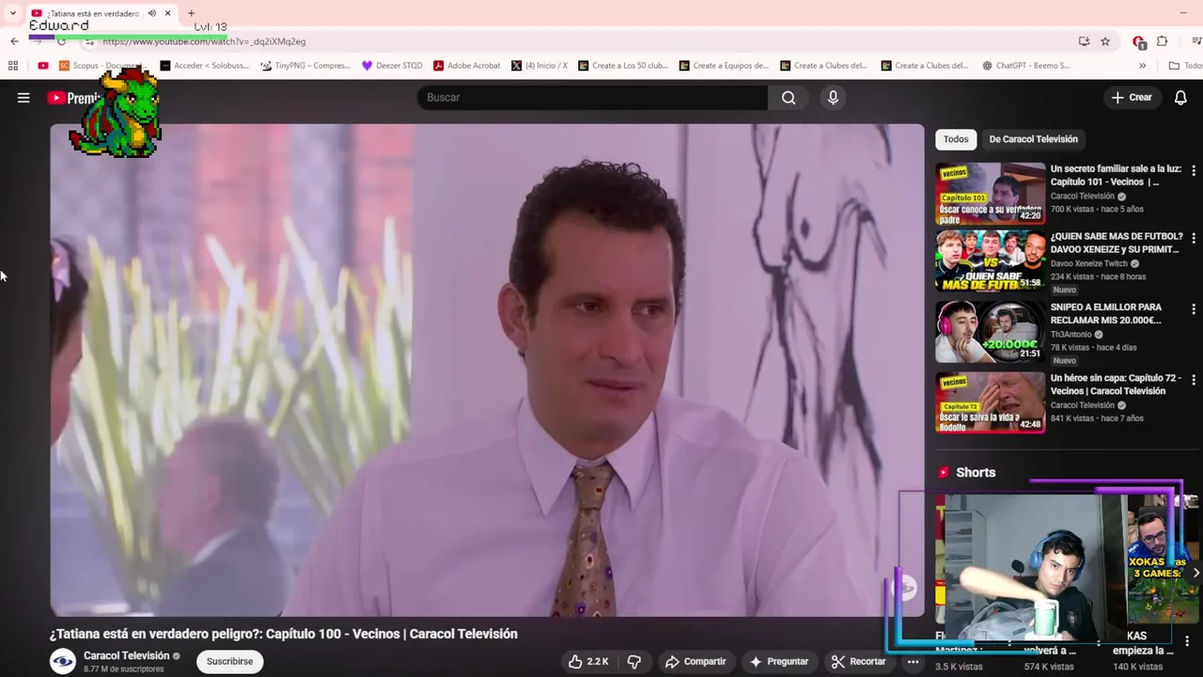Open the ChatGPT - Beemo bookmark
This screenshot has width=1203, height=677.
tap(1026, 66)
